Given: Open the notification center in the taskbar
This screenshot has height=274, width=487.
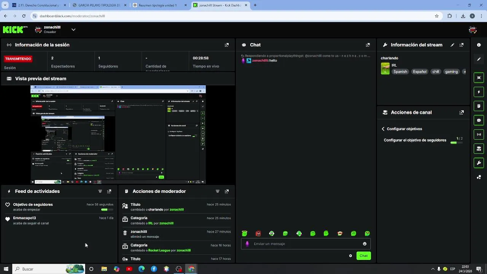Looking at the screenshot, I should coord(479,269).
